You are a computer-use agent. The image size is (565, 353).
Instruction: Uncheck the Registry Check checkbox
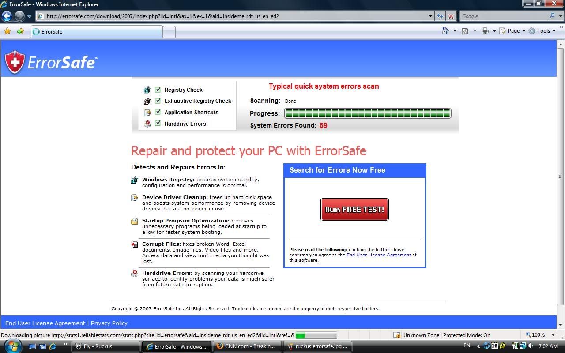158,90
